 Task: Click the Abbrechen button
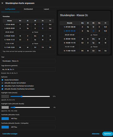pyautogui.click(x=95, y=134)
